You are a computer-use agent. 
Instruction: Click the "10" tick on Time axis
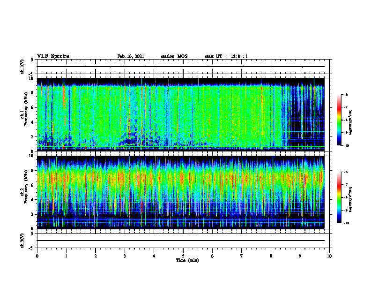coord(329,256)
